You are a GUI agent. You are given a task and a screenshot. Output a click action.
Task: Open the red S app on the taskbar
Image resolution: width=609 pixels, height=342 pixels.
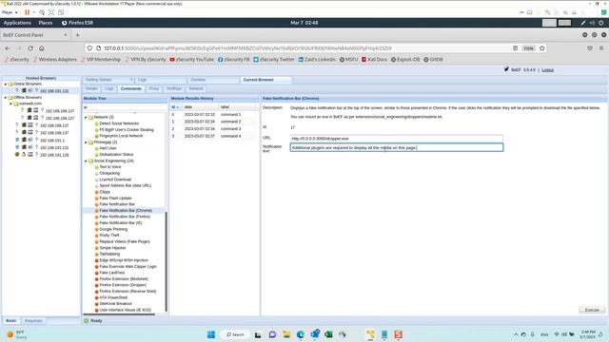click(398, 334)
